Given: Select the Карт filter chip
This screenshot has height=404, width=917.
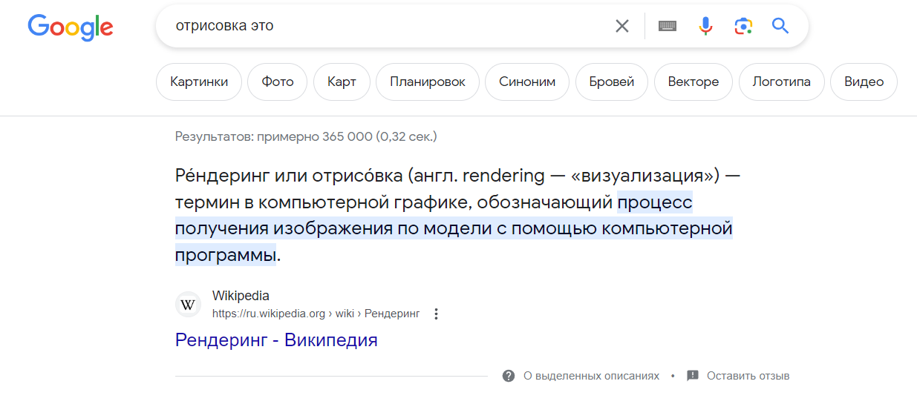Looking at the screenshot, I should 342,82.
